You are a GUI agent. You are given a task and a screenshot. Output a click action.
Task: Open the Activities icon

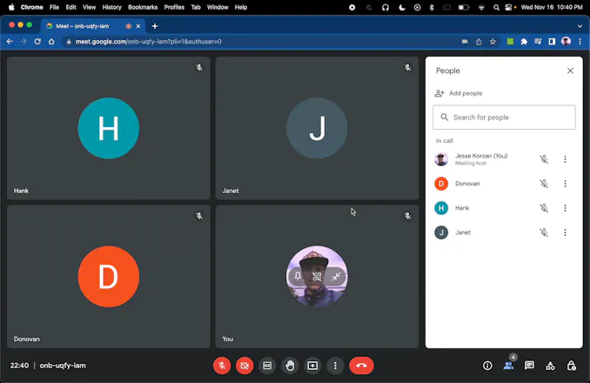550,366
